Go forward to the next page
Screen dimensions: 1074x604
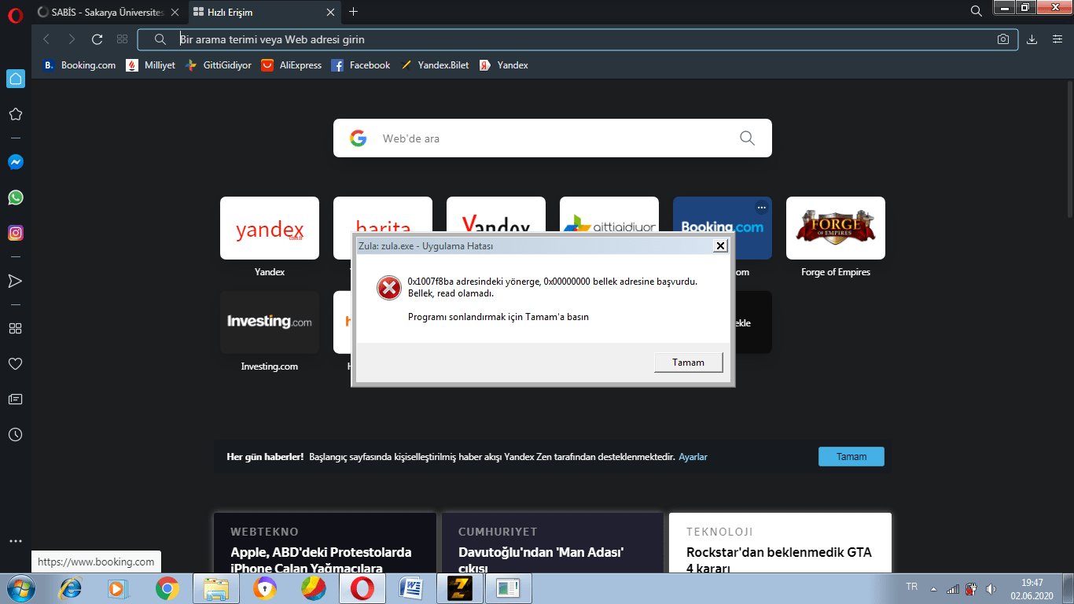(72, 39)
